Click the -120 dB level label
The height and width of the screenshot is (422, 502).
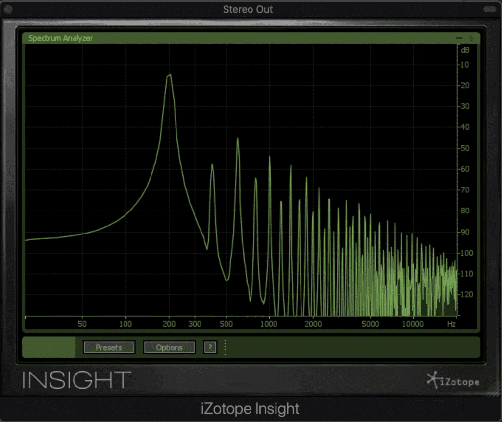pos(467,294)
